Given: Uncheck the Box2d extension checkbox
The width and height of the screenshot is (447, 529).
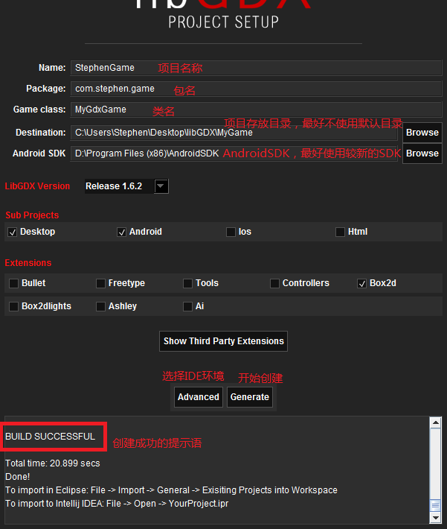Looking at the screenshot, I should [361, 283].
